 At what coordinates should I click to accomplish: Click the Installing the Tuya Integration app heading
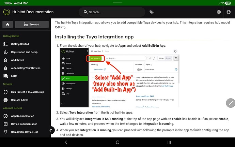point(94,37)
